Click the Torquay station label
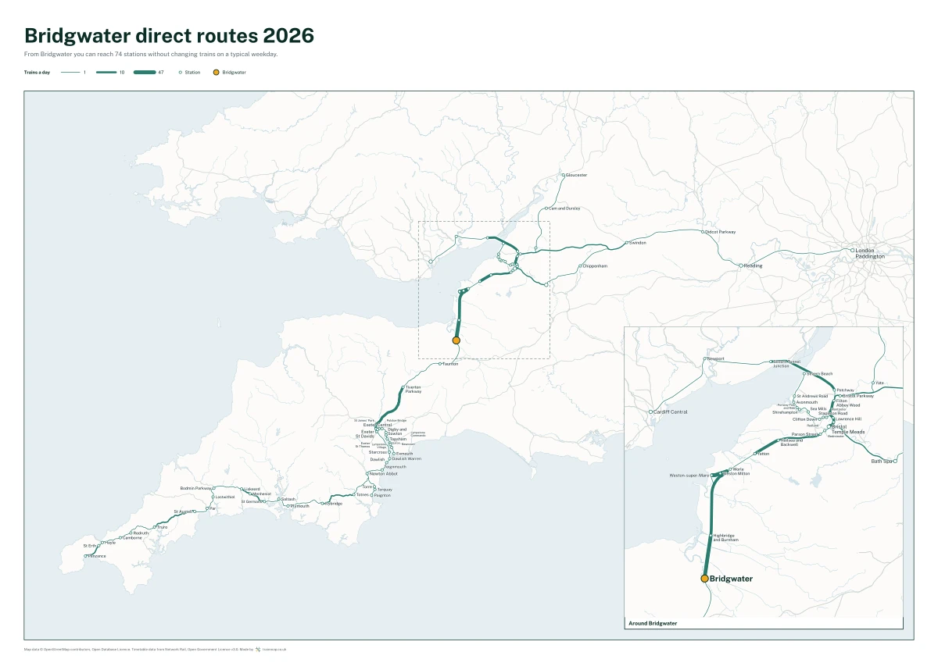938x670 pixels. point(385,489)
